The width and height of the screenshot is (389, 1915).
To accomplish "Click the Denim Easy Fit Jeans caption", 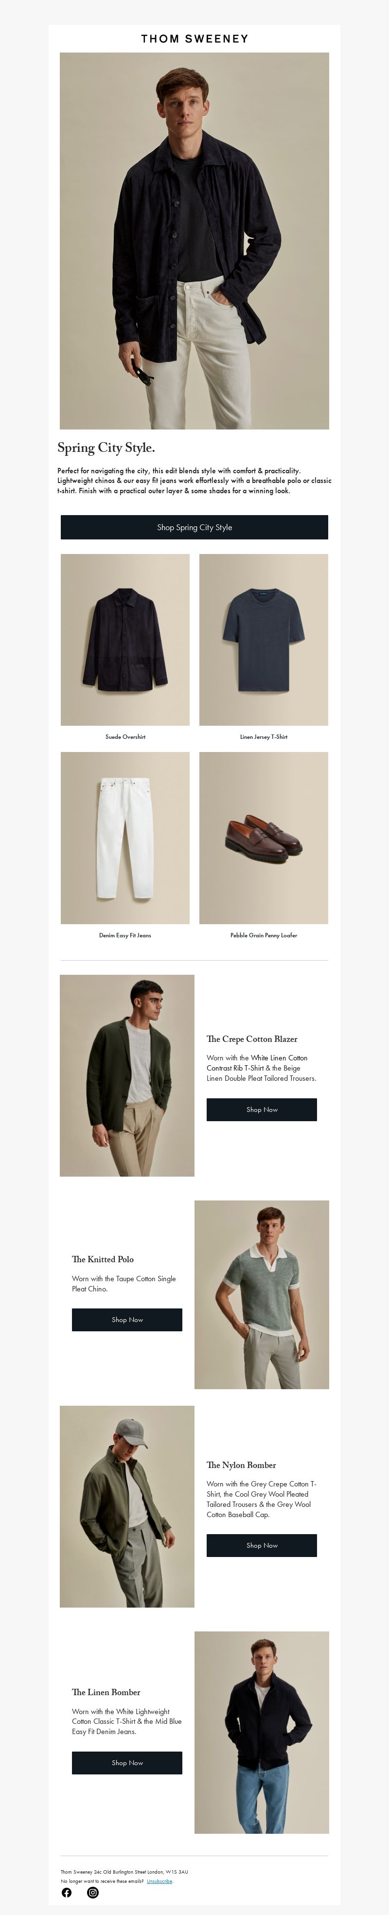I will pos(125,935).
